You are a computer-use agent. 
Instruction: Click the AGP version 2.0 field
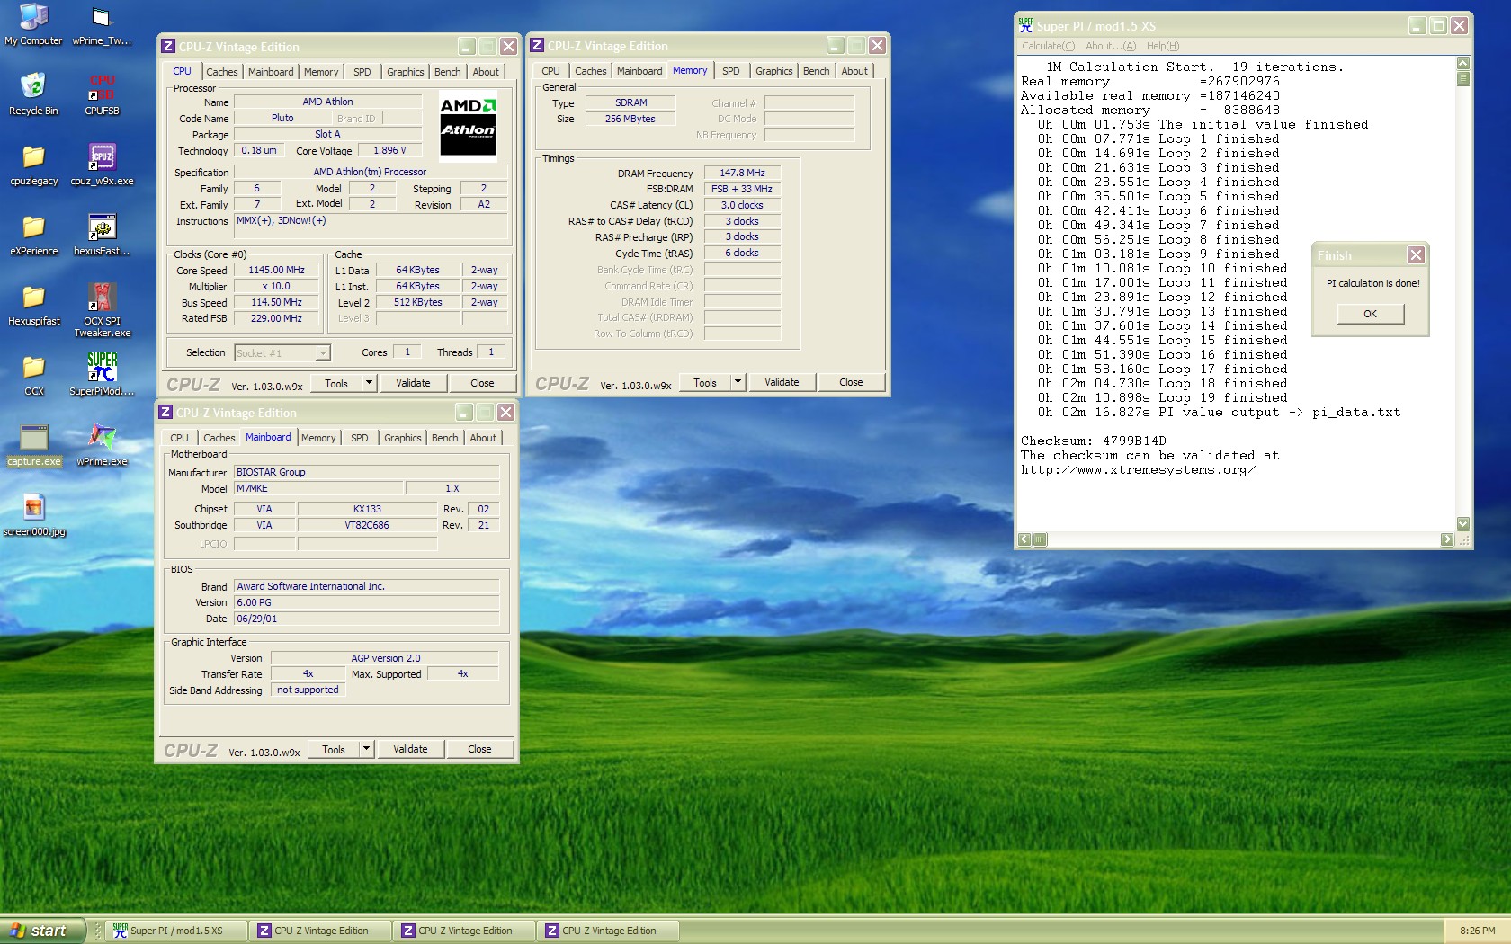(385, 658)
